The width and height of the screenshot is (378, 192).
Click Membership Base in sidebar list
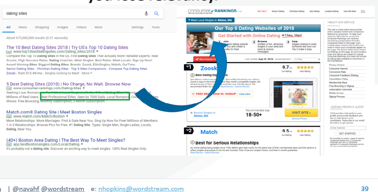pos(338,83)
